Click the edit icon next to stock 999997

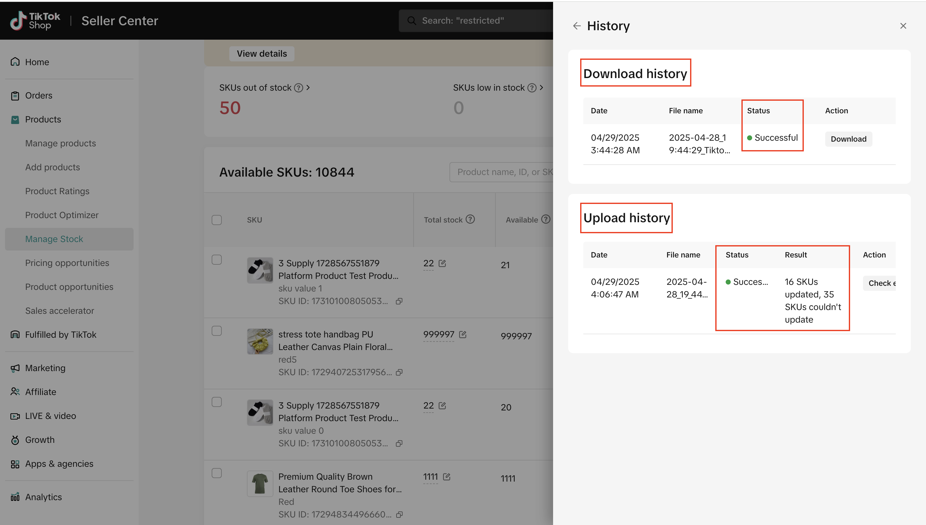coord(463,335)
